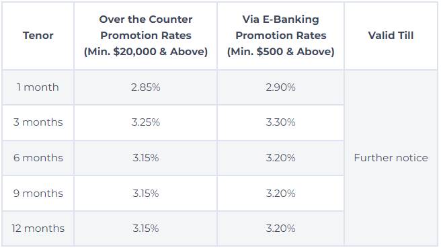Viewport: 441px width, 250px height.
Task: Select the 3 months tenor cell
Action: [38, 122]
